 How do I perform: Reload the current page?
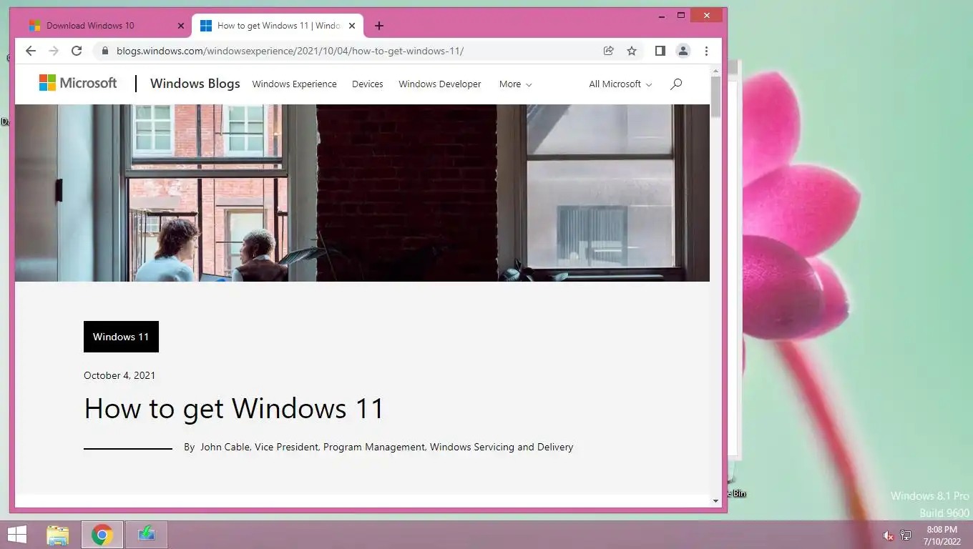pyautogui.click(x=77, y=51)
